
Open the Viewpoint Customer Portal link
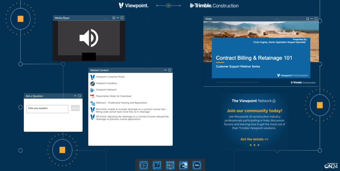110,77
